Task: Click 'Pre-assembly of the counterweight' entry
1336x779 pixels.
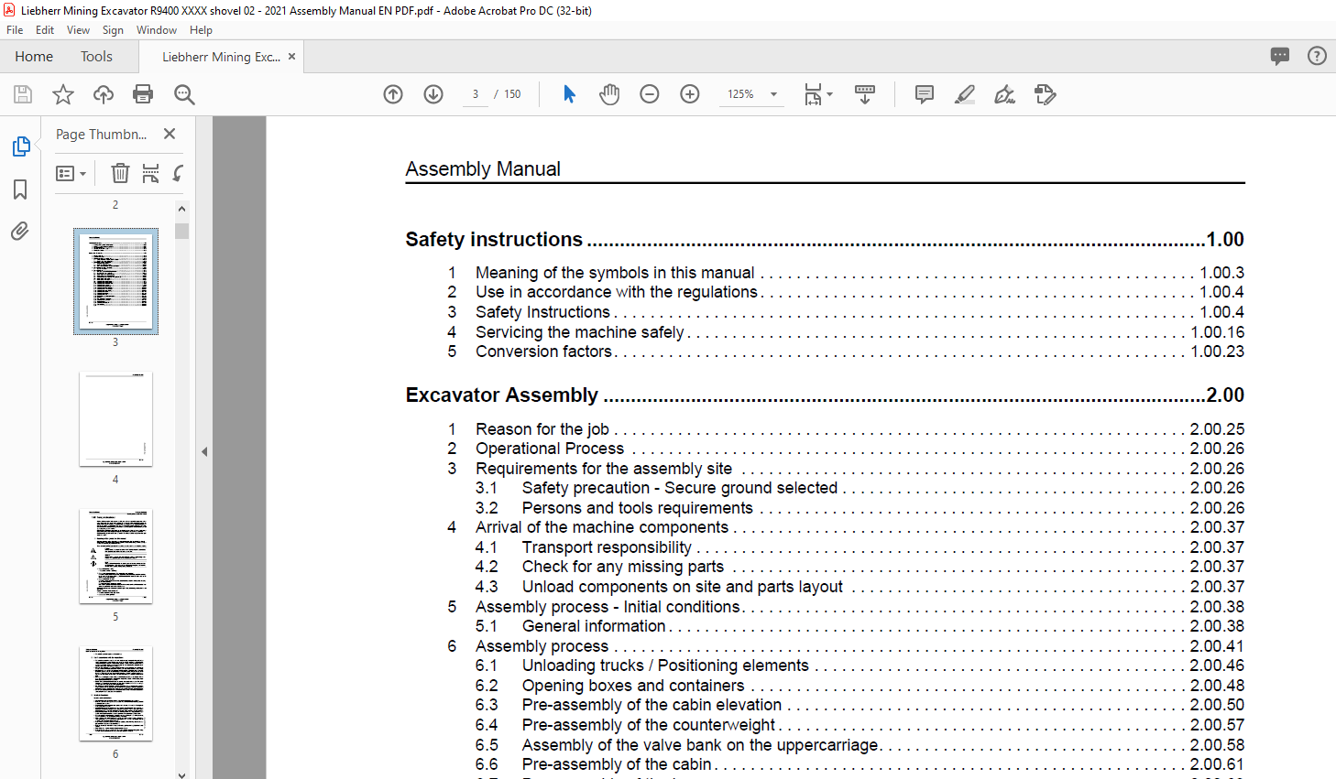Action: 649,725
